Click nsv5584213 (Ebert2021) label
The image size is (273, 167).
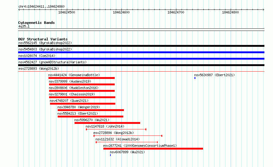(78, 113)
